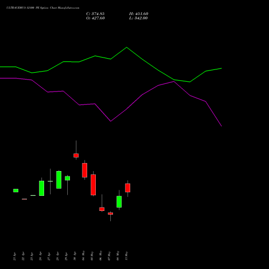This screenshot has height=269, width=269.
Task: Click the 23 Apr date label
Action: tap(32, 256)
